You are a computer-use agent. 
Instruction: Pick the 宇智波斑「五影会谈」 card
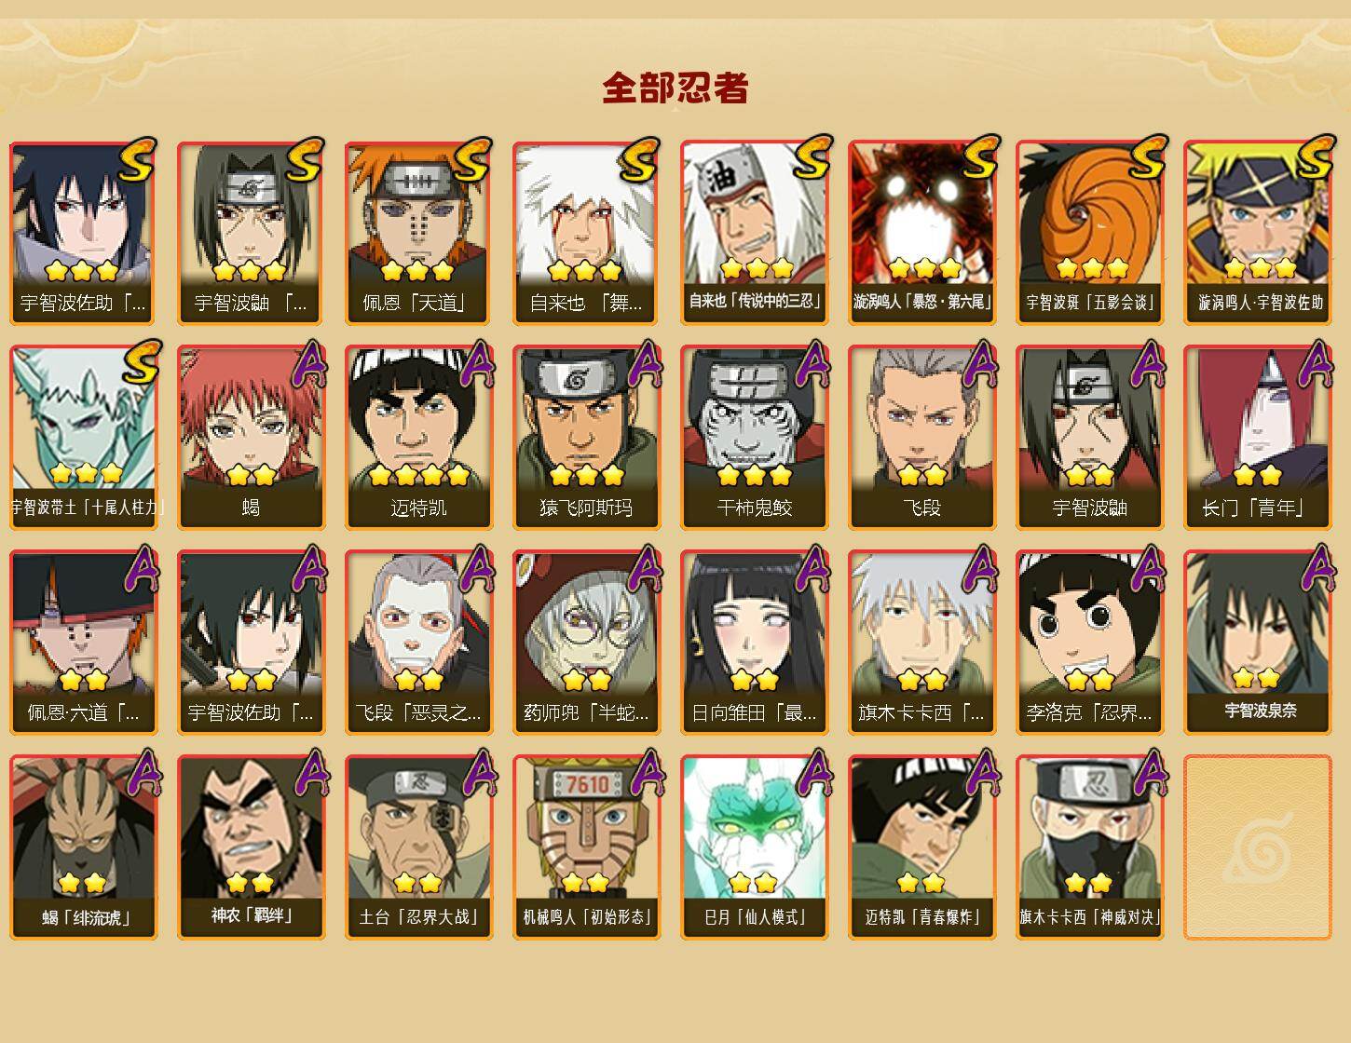tap(1089, 233)
